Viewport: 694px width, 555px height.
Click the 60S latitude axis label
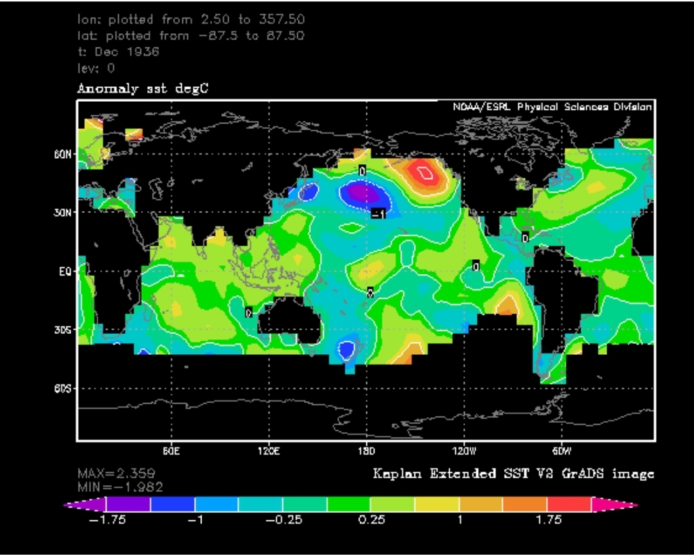(64, 389)
